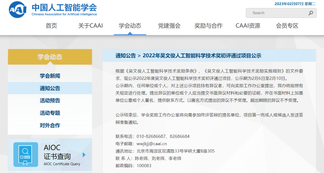Viewport: 324px width, 173px height.
Task: Click the date 2023年02月07日 星期二
Action: click(295, 4)
